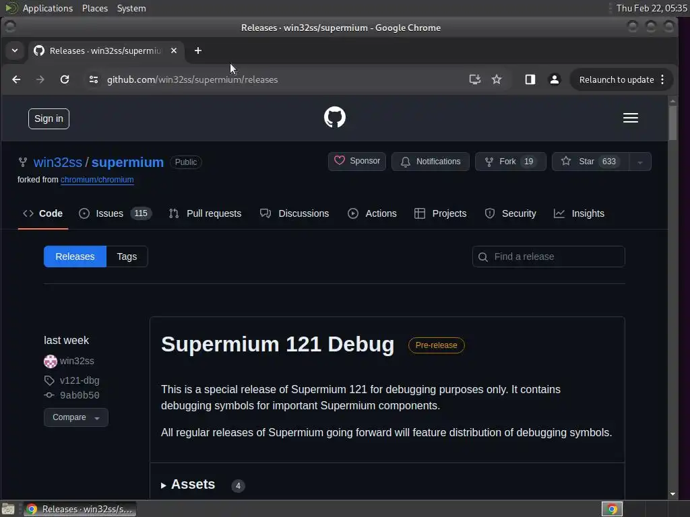690x517 pixels.
Task: Toggle Chrome side panel
Action: (530, 79)
